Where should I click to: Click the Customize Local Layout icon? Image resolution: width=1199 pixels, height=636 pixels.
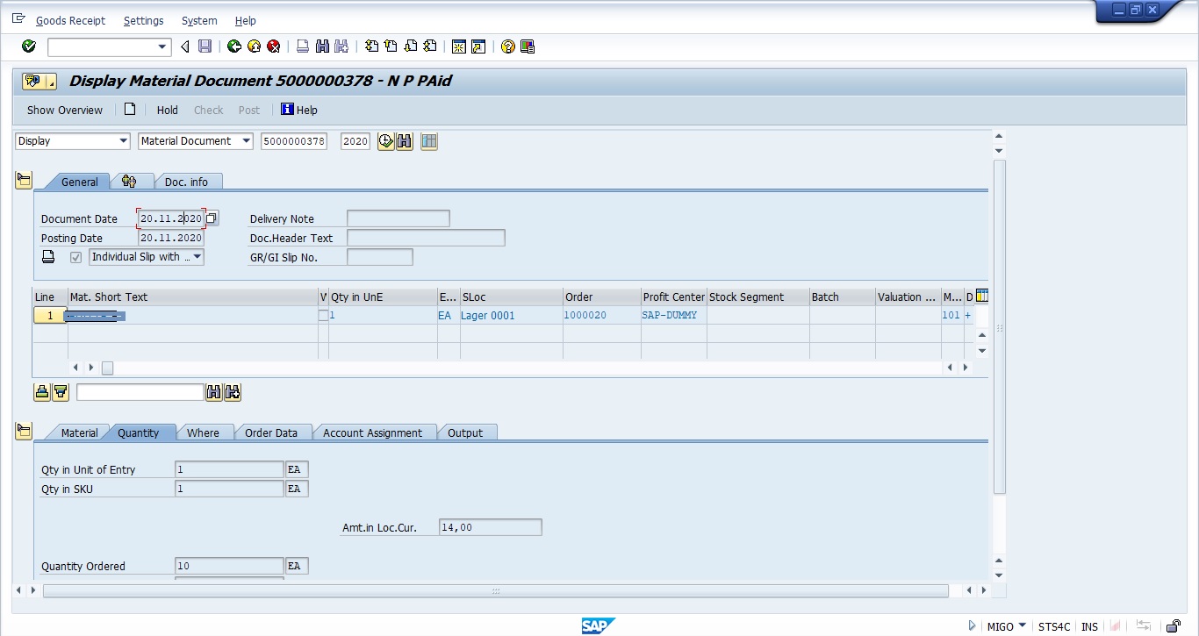[528, 46]
